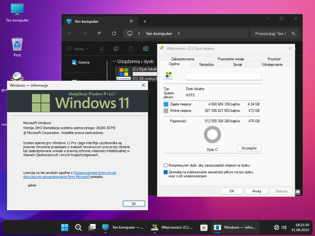Click the Szczegóły button
This screenshot has height=236, width=315.
(x=249, y=148)
